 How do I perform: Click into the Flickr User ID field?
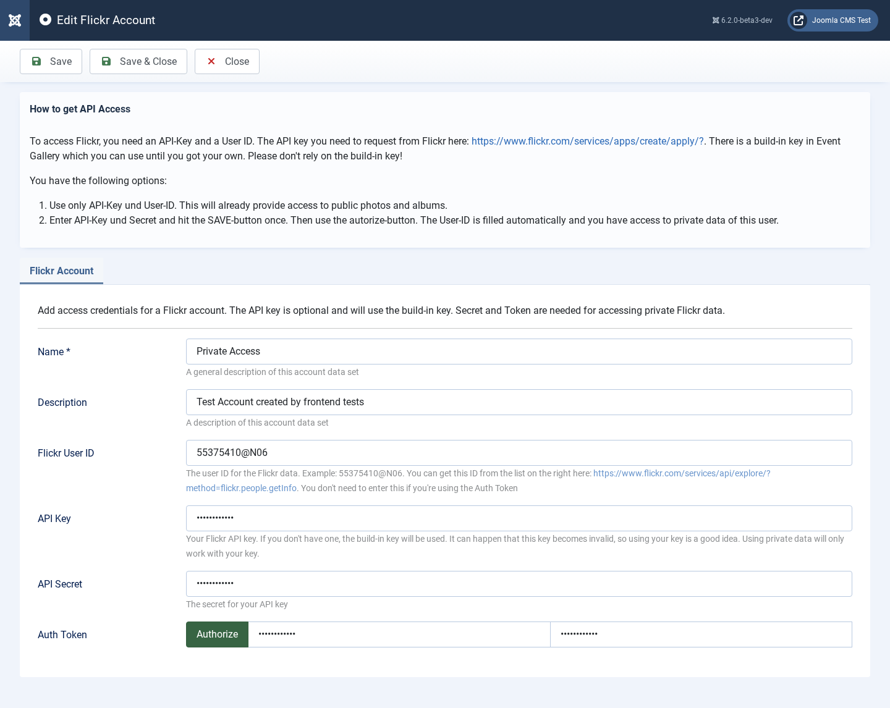click(x=519, y=453)
